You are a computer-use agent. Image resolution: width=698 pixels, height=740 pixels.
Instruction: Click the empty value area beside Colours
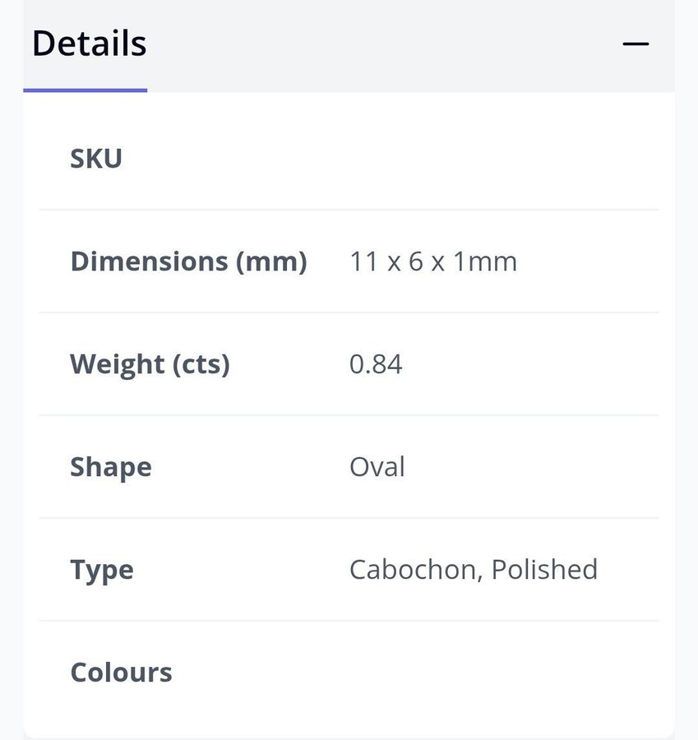tap(493, 673)
